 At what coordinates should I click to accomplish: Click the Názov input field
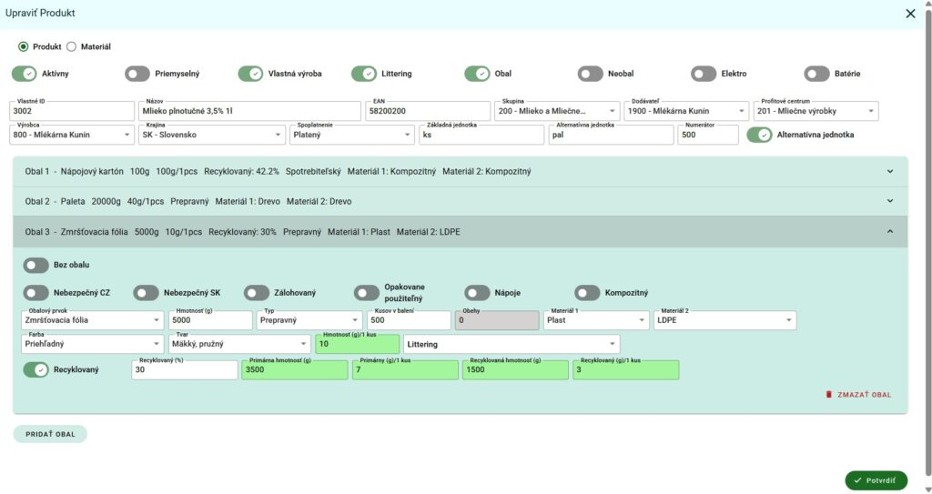pyautogui.click(x=250, y=111)
